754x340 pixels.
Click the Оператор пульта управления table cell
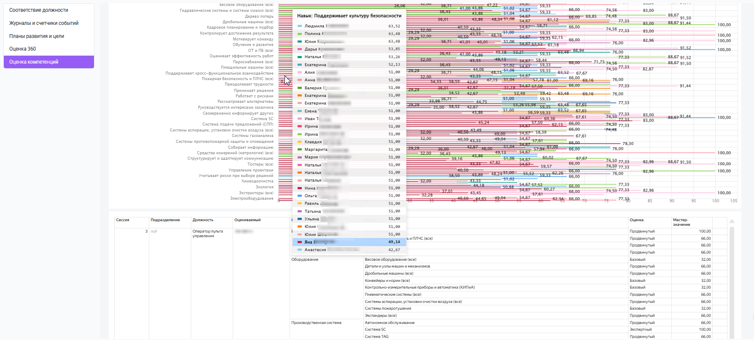pos(208,233)
